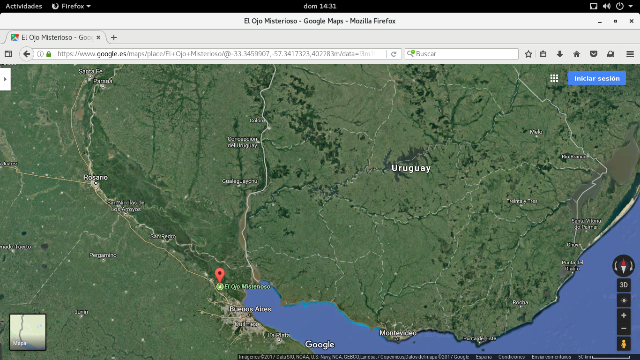Click the green padlock security icon
The height and width of the screenshot is (360, 640).
(x=49, y=54)
